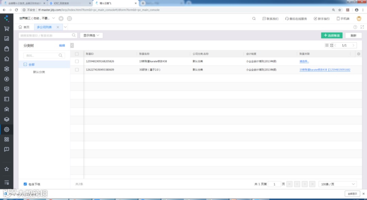
Task: Toggle fullscreen with the expand icon
Action: point(362,27)
